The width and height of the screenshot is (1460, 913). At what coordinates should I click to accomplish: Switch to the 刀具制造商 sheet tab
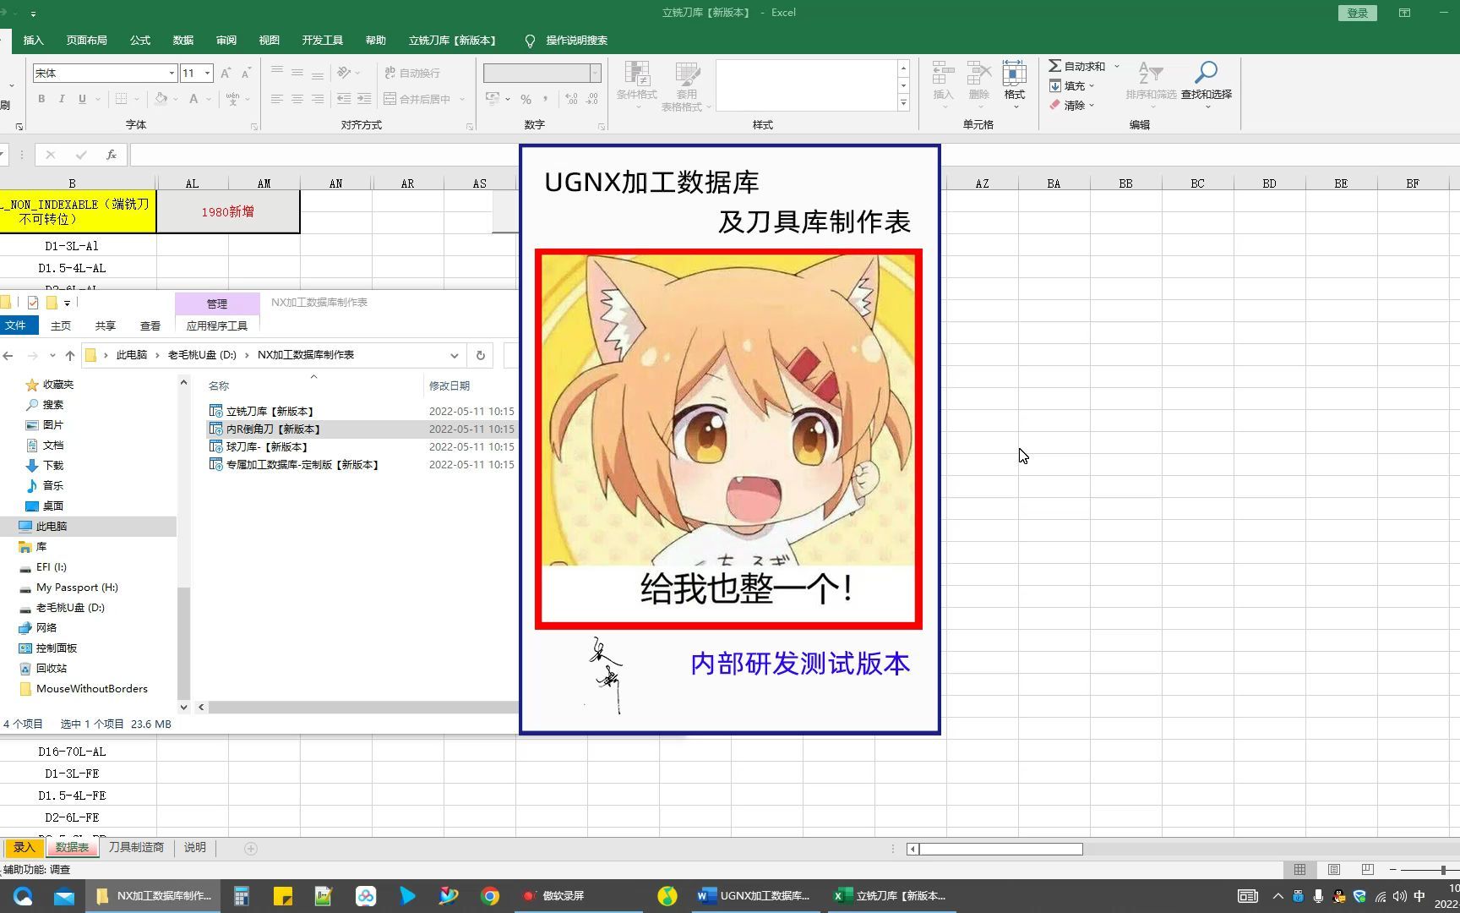coord(136,847)
